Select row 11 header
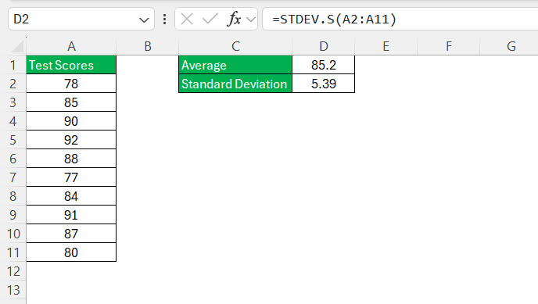538x304 pixels. pos(13,252)
